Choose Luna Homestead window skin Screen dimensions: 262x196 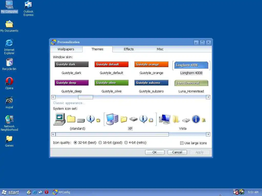point(191,83)
